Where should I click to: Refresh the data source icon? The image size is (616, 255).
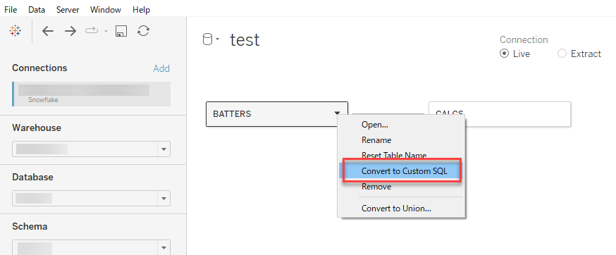point(143,31)
